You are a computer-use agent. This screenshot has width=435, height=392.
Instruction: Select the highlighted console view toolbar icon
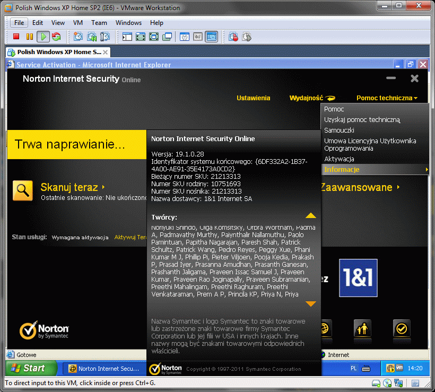coord(211,37)
